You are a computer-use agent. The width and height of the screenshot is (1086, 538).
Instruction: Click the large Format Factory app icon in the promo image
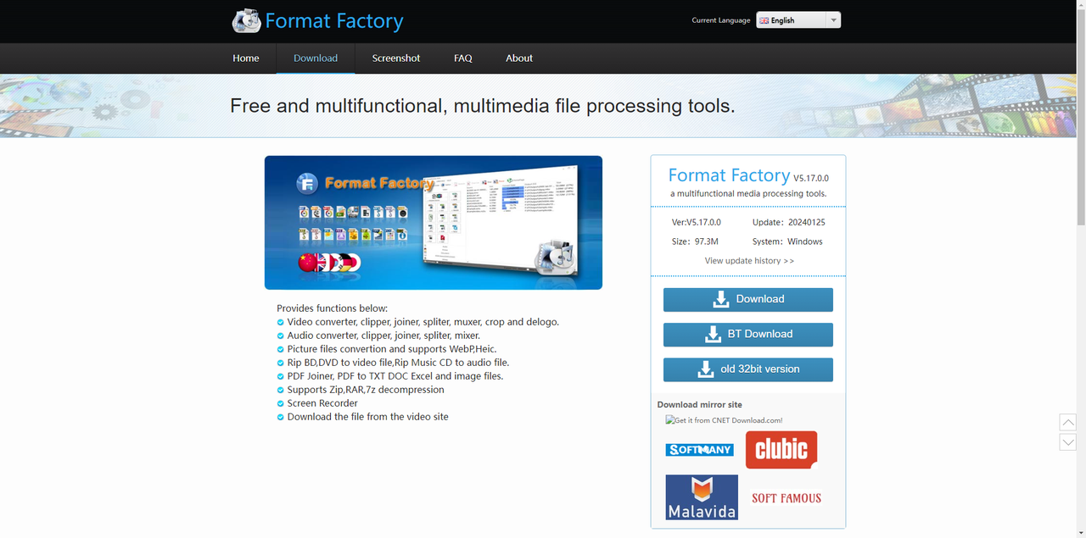pos(554,258)
